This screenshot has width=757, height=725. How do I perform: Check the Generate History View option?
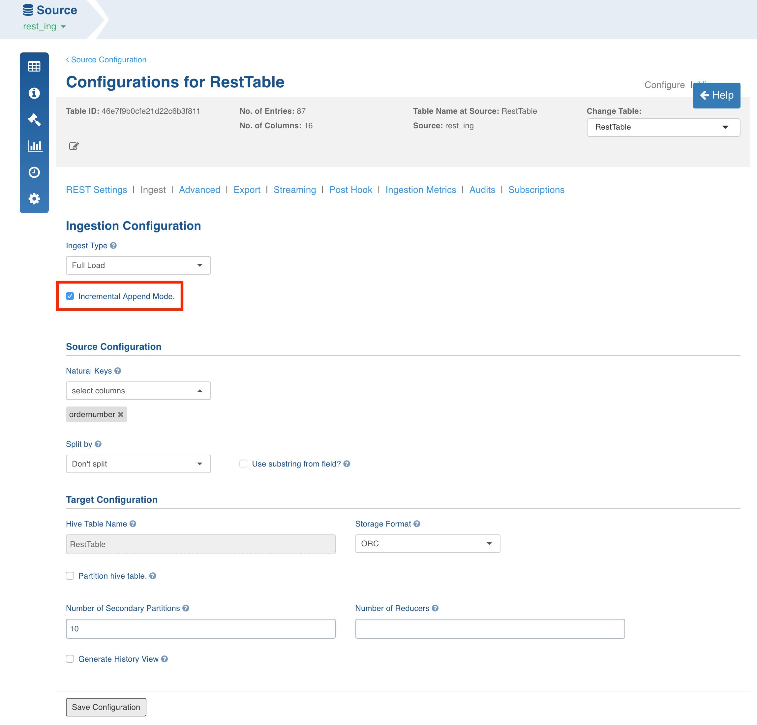point(70,659)
